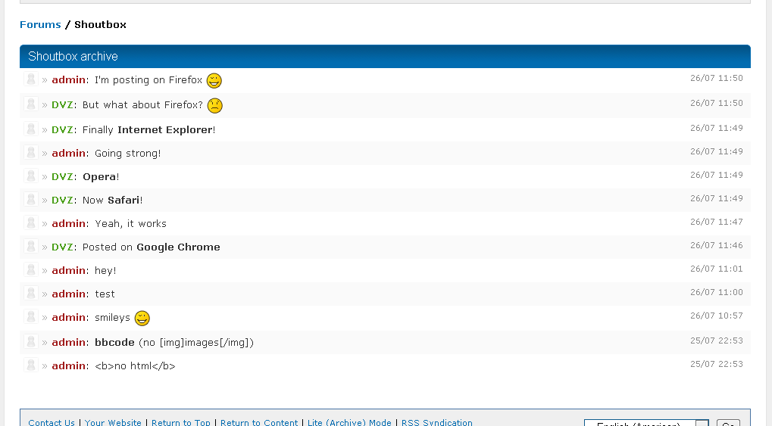Click the avatar icon beside the first admin shout

coord(30,79)
